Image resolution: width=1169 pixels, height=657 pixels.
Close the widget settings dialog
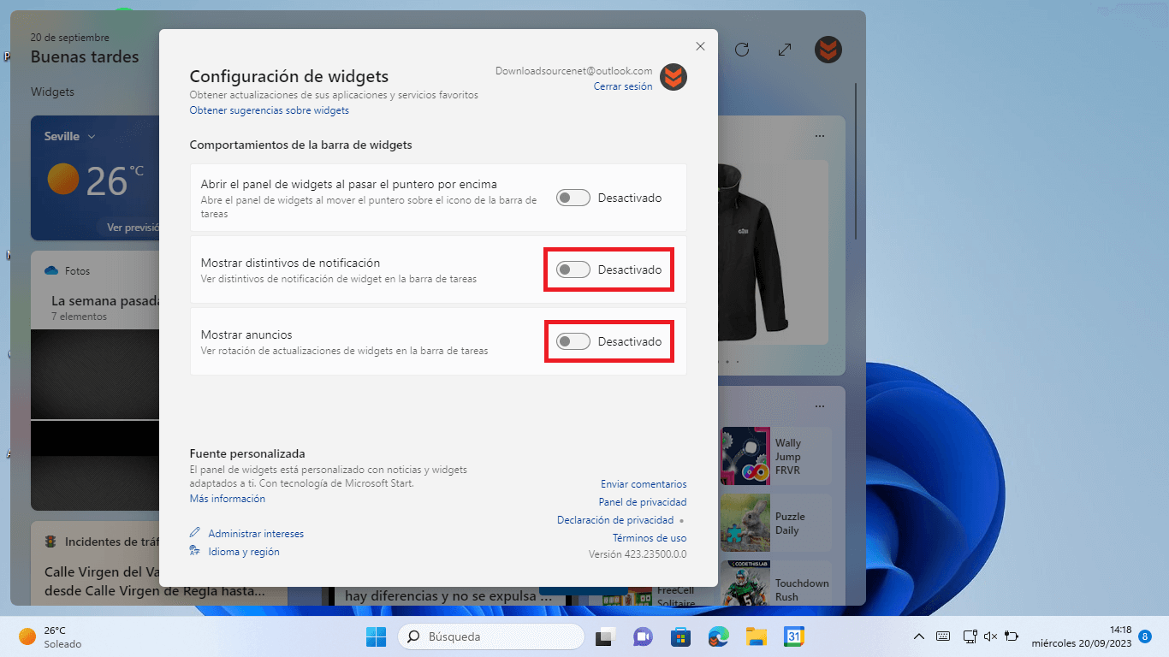tap(700, 46)
